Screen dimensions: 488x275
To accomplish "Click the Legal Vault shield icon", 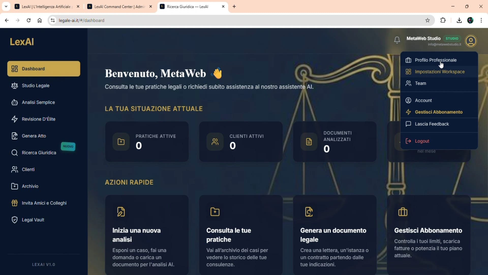I will 14,220.
